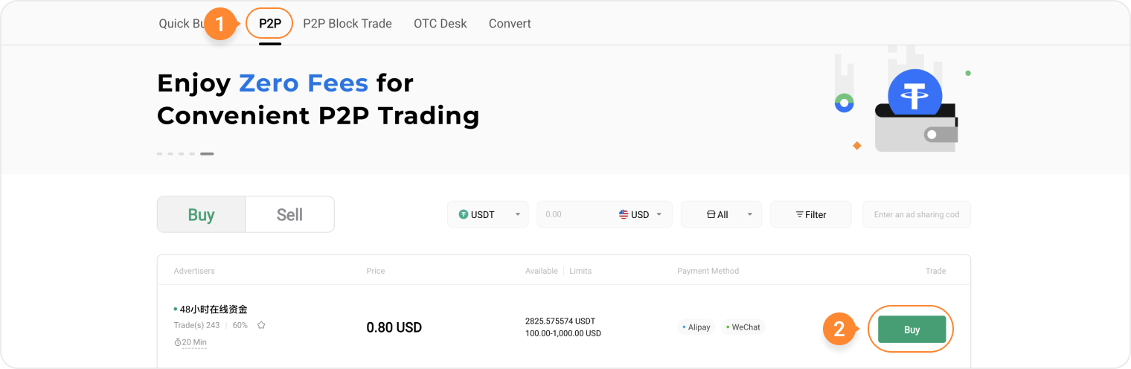Screen dimensions: 1131x369
Task: Click the payment method card icon beside All
Action: [x=711, y=214]
